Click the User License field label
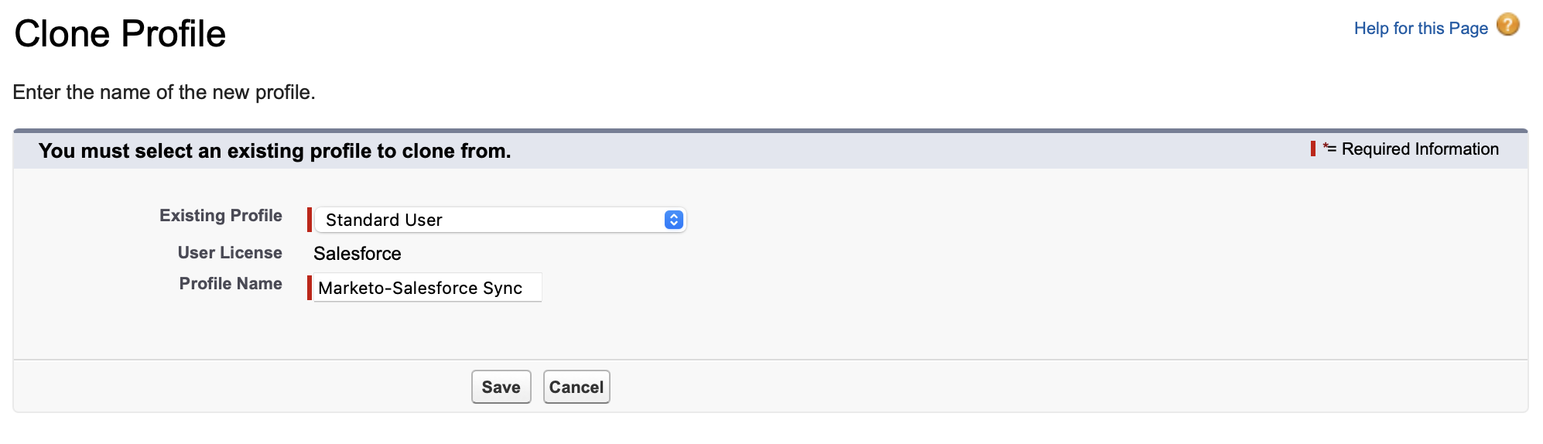The image size is (1543, 444). pyautogui.click(x=230, y=253)
